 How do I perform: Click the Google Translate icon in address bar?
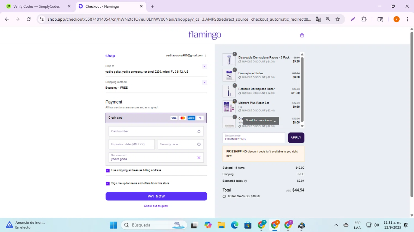coord(318,19)
